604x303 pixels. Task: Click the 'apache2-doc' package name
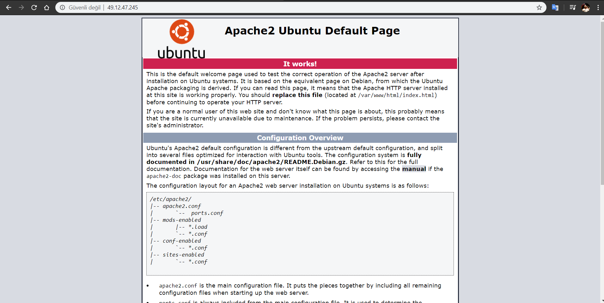coord(164,176)
